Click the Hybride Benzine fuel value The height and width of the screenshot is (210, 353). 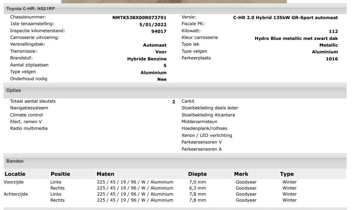pyautogui.click(x=146, y=59)
